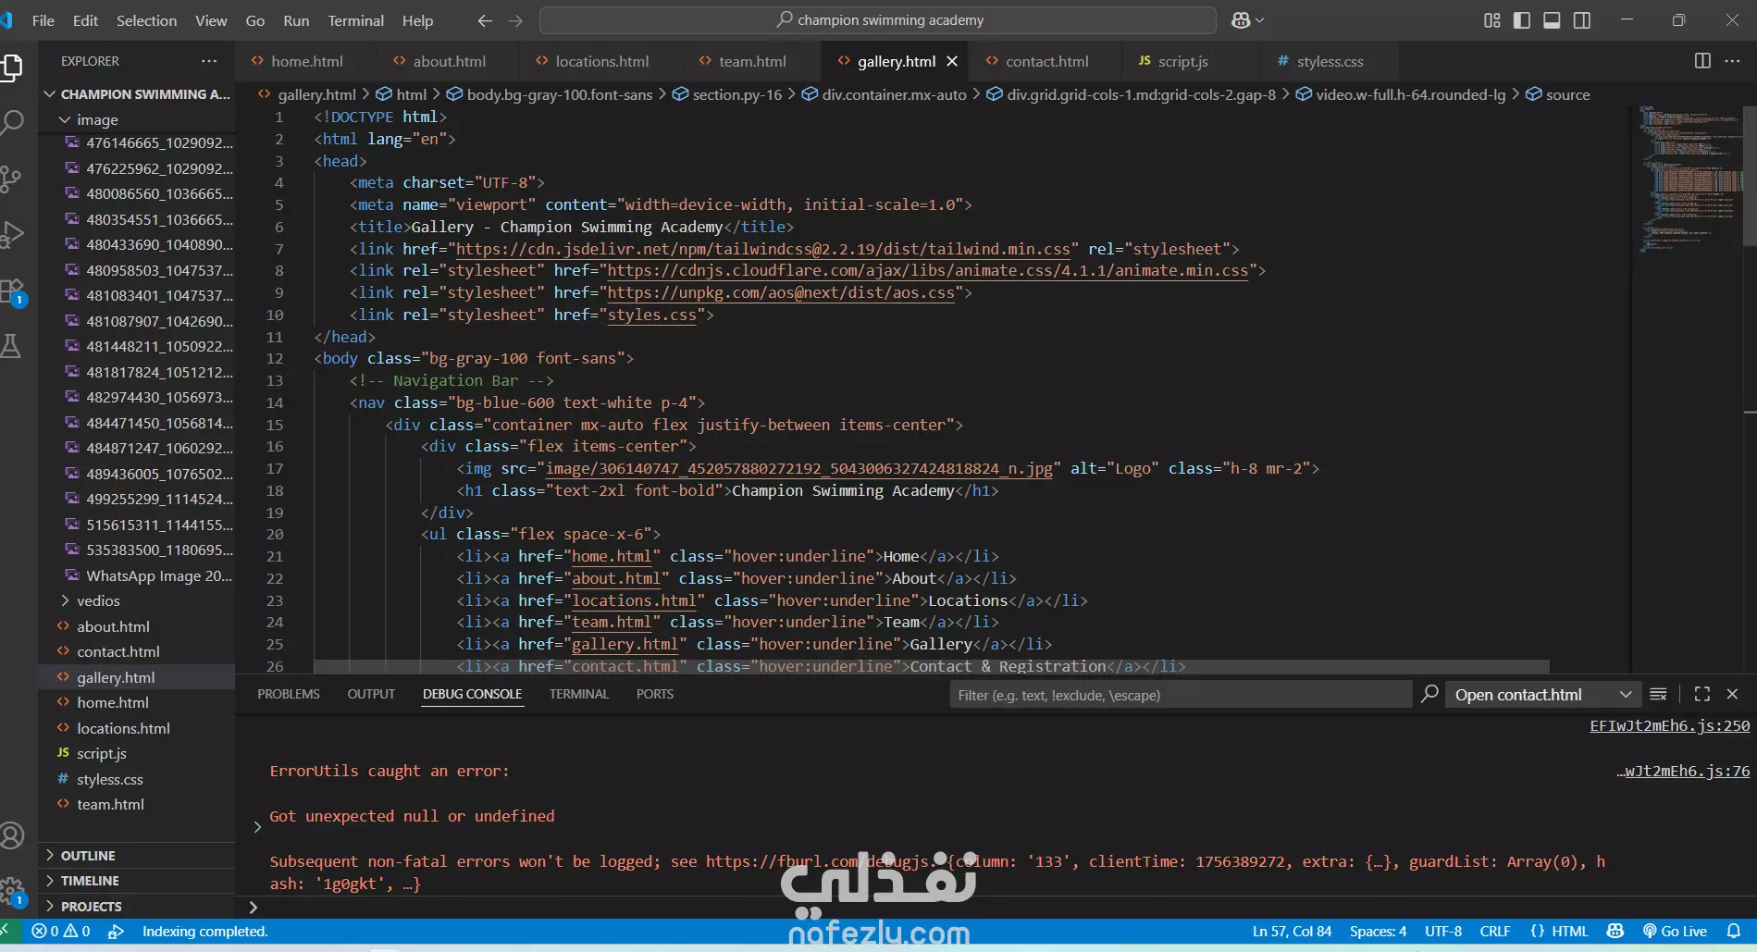Click the debug console Filter field
1757x952 pixels.
[1181, 695]
